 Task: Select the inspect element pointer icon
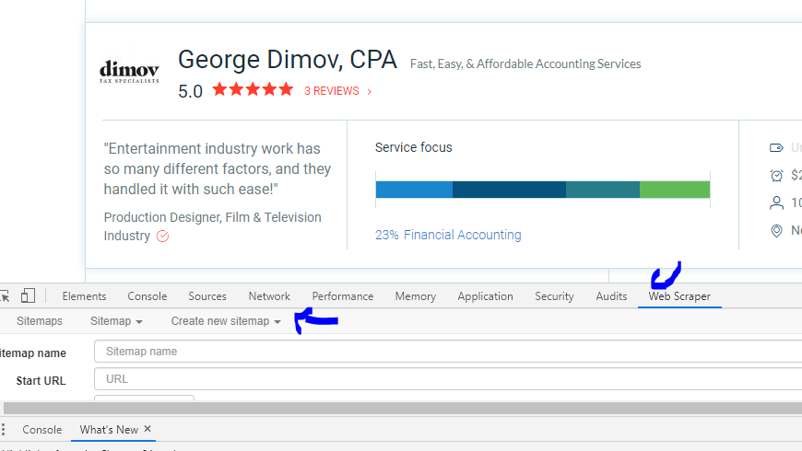tap(5, 295)
